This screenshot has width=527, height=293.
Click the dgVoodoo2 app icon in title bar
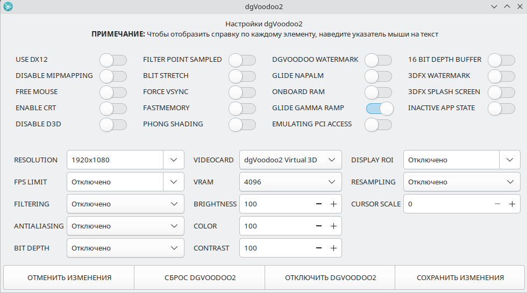pos(8,6)
